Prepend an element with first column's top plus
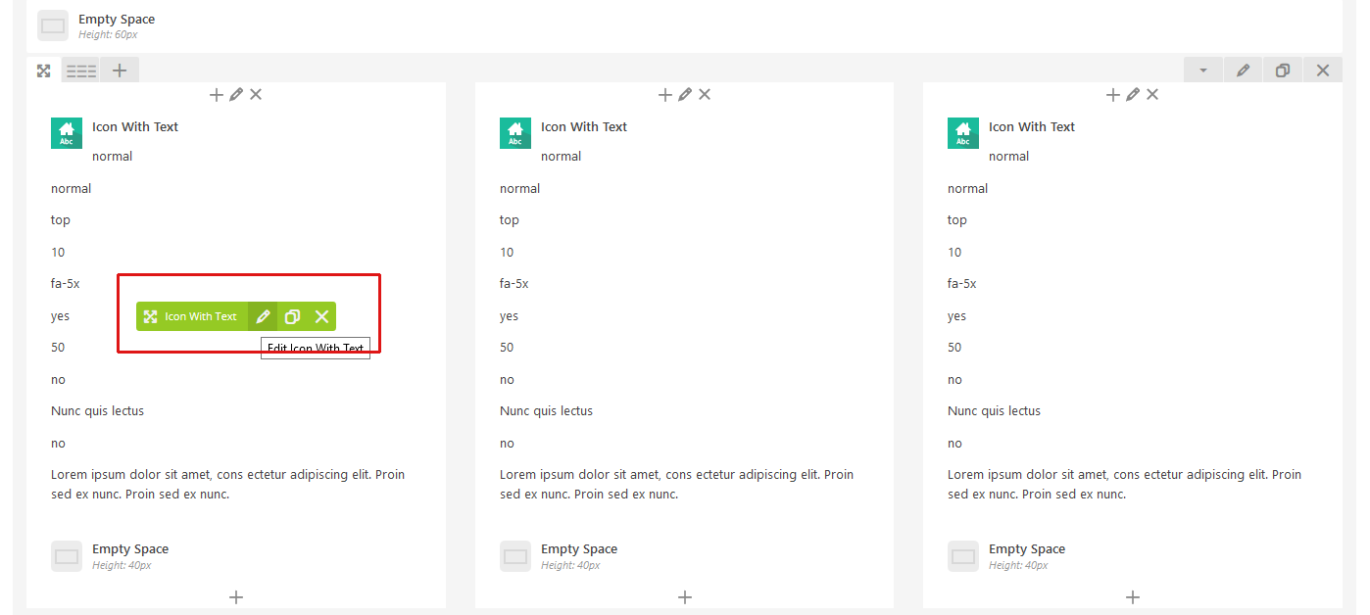1370x615 pixels. pos(217,95)
